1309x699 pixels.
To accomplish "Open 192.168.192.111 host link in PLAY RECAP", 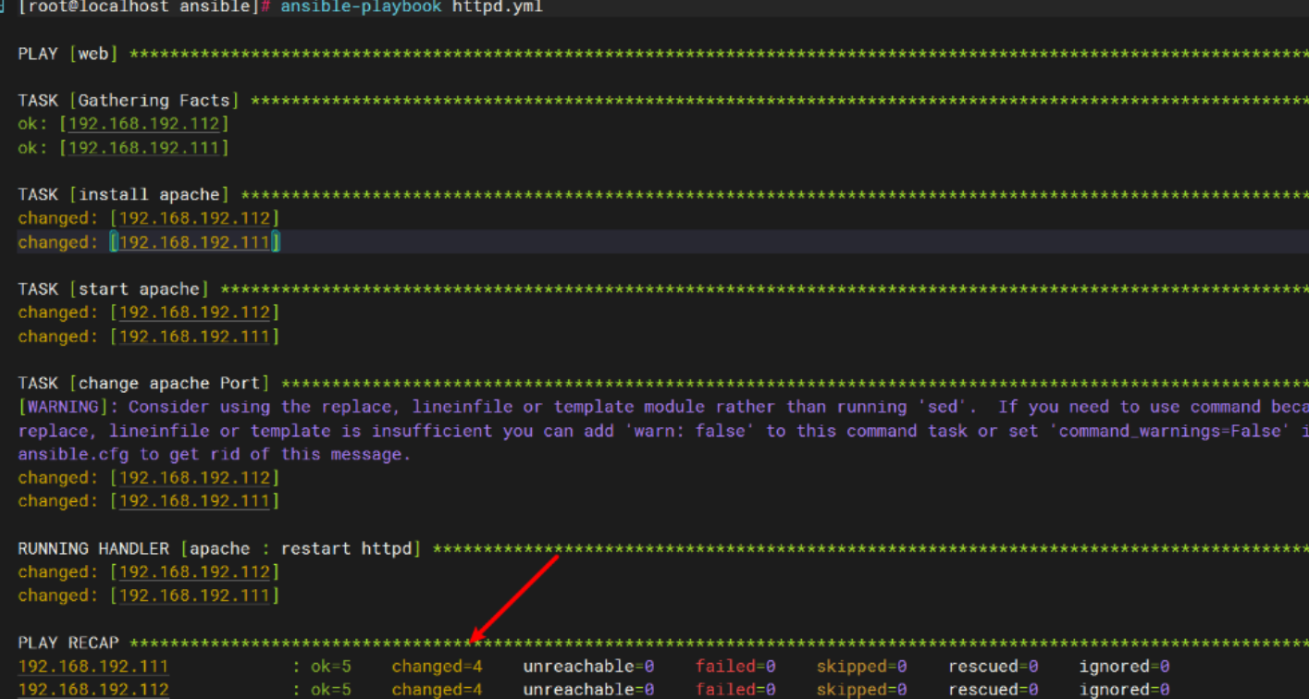I will [93, 667].
